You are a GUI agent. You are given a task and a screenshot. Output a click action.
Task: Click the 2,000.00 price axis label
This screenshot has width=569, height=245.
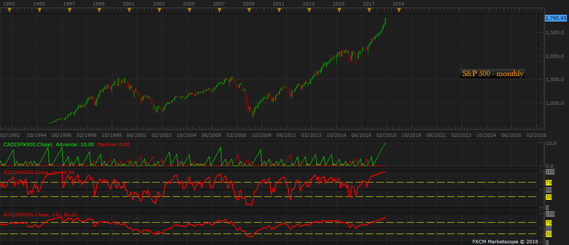[555, 56]
